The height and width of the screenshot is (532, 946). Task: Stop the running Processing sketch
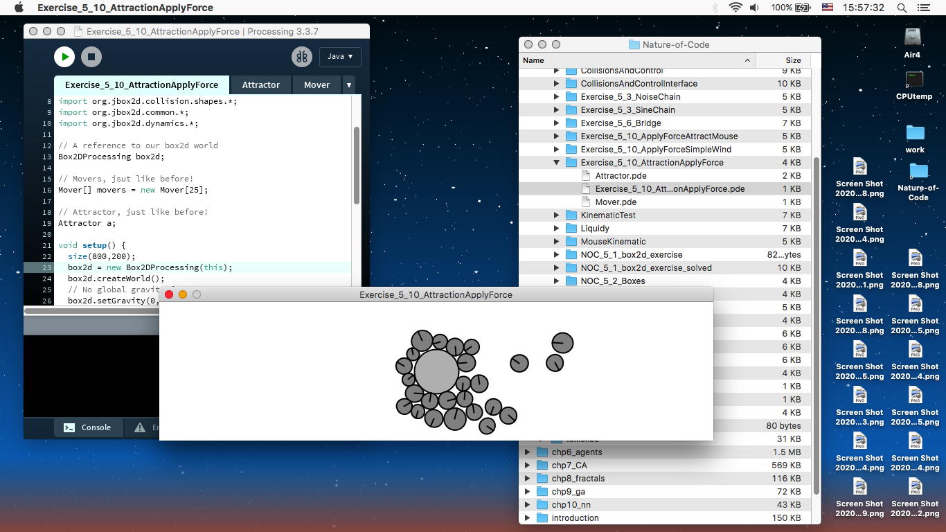pyautogui.click(x=91, y=57)
